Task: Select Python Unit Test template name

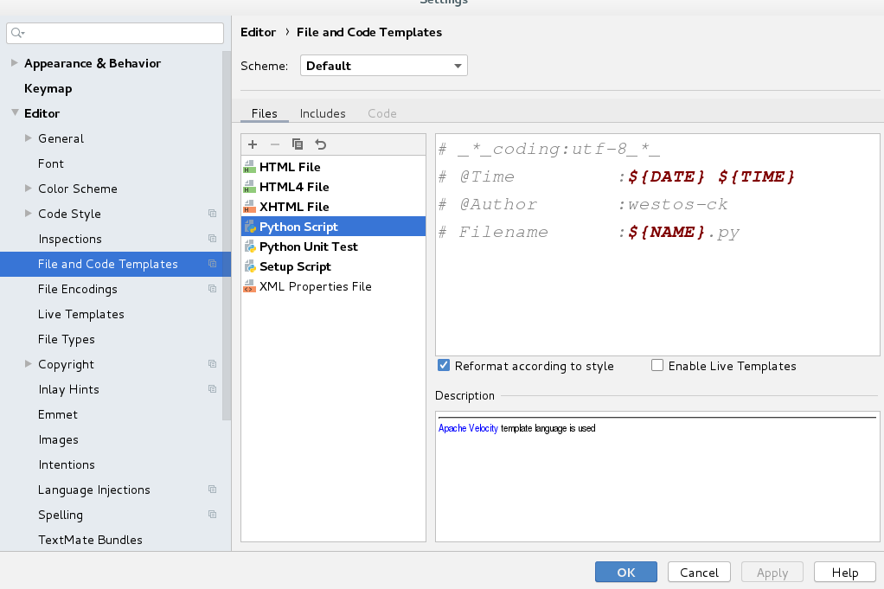Action: click(x=309, y=246)
